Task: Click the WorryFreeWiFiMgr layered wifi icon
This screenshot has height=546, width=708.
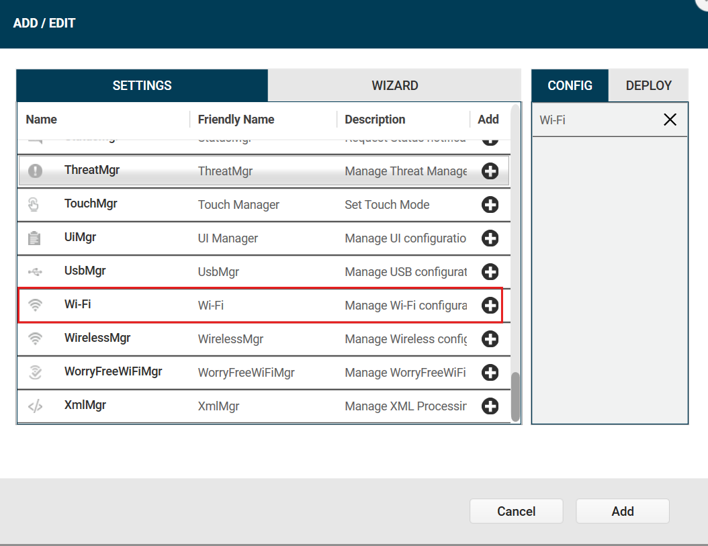Action: click(x=34, y=372)
